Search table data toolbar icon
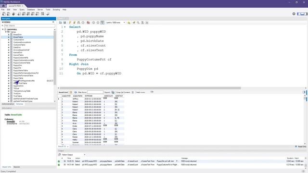The height and width of the screenshot is (173, 308). (x=43, y=14)
